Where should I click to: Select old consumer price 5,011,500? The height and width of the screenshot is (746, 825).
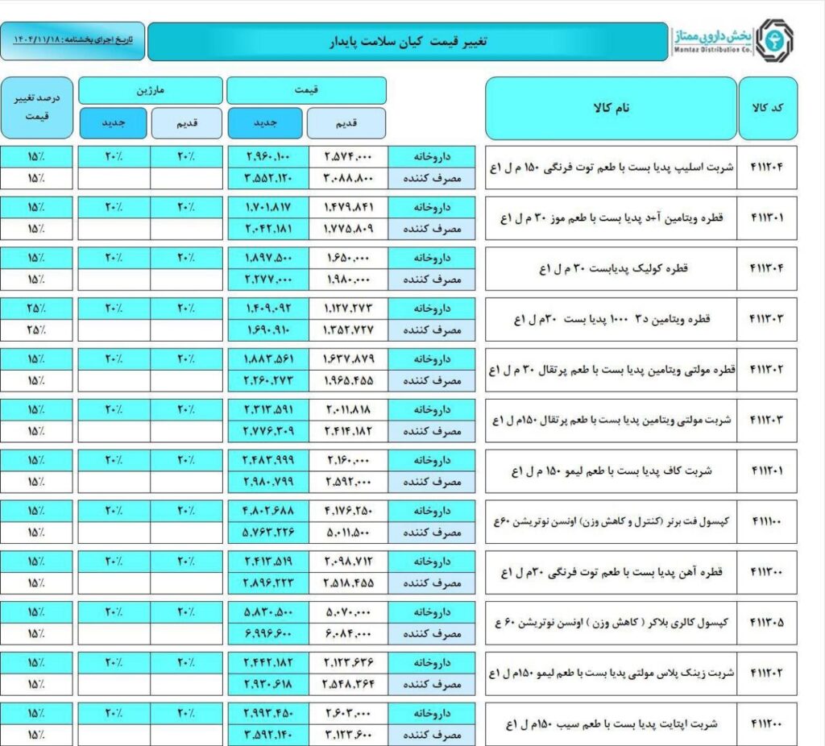point(349,533)
